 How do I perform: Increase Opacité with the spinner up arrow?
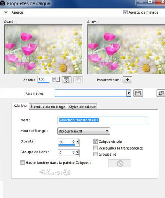pyautogui.click(x=73, y=141)
